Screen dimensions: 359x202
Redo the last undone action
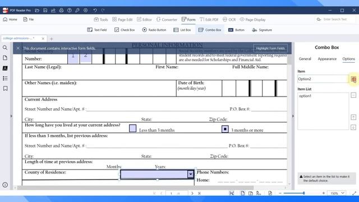[x=103, y=10]
